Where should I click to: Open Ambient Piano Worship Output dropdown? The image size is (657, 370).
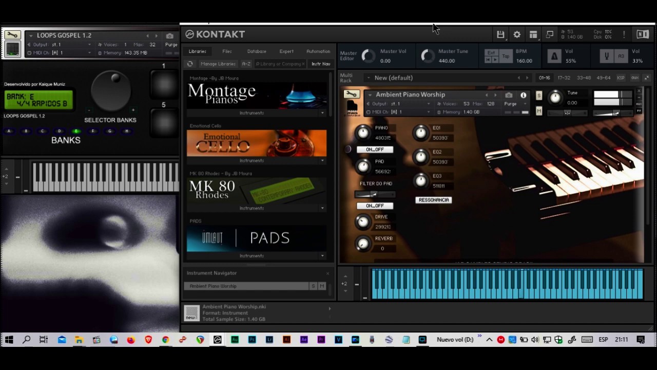tap(398, 104)
